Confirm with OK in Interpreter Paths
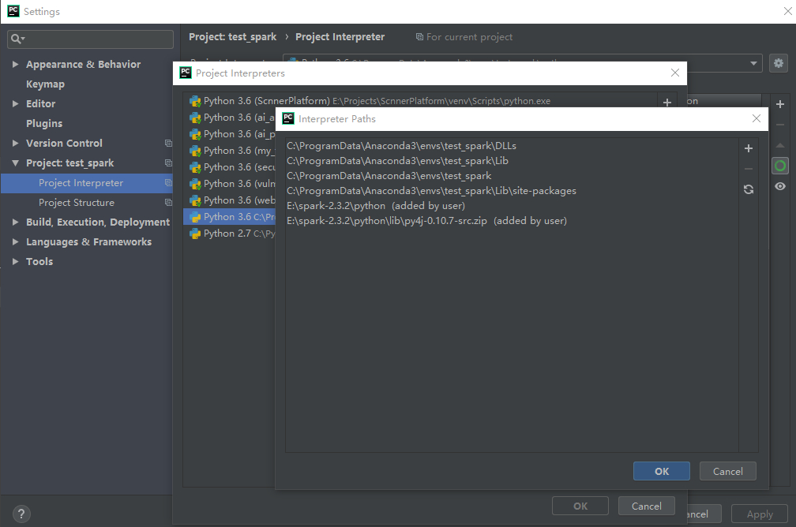Viewport: 796px width, 527px height. 662,471
